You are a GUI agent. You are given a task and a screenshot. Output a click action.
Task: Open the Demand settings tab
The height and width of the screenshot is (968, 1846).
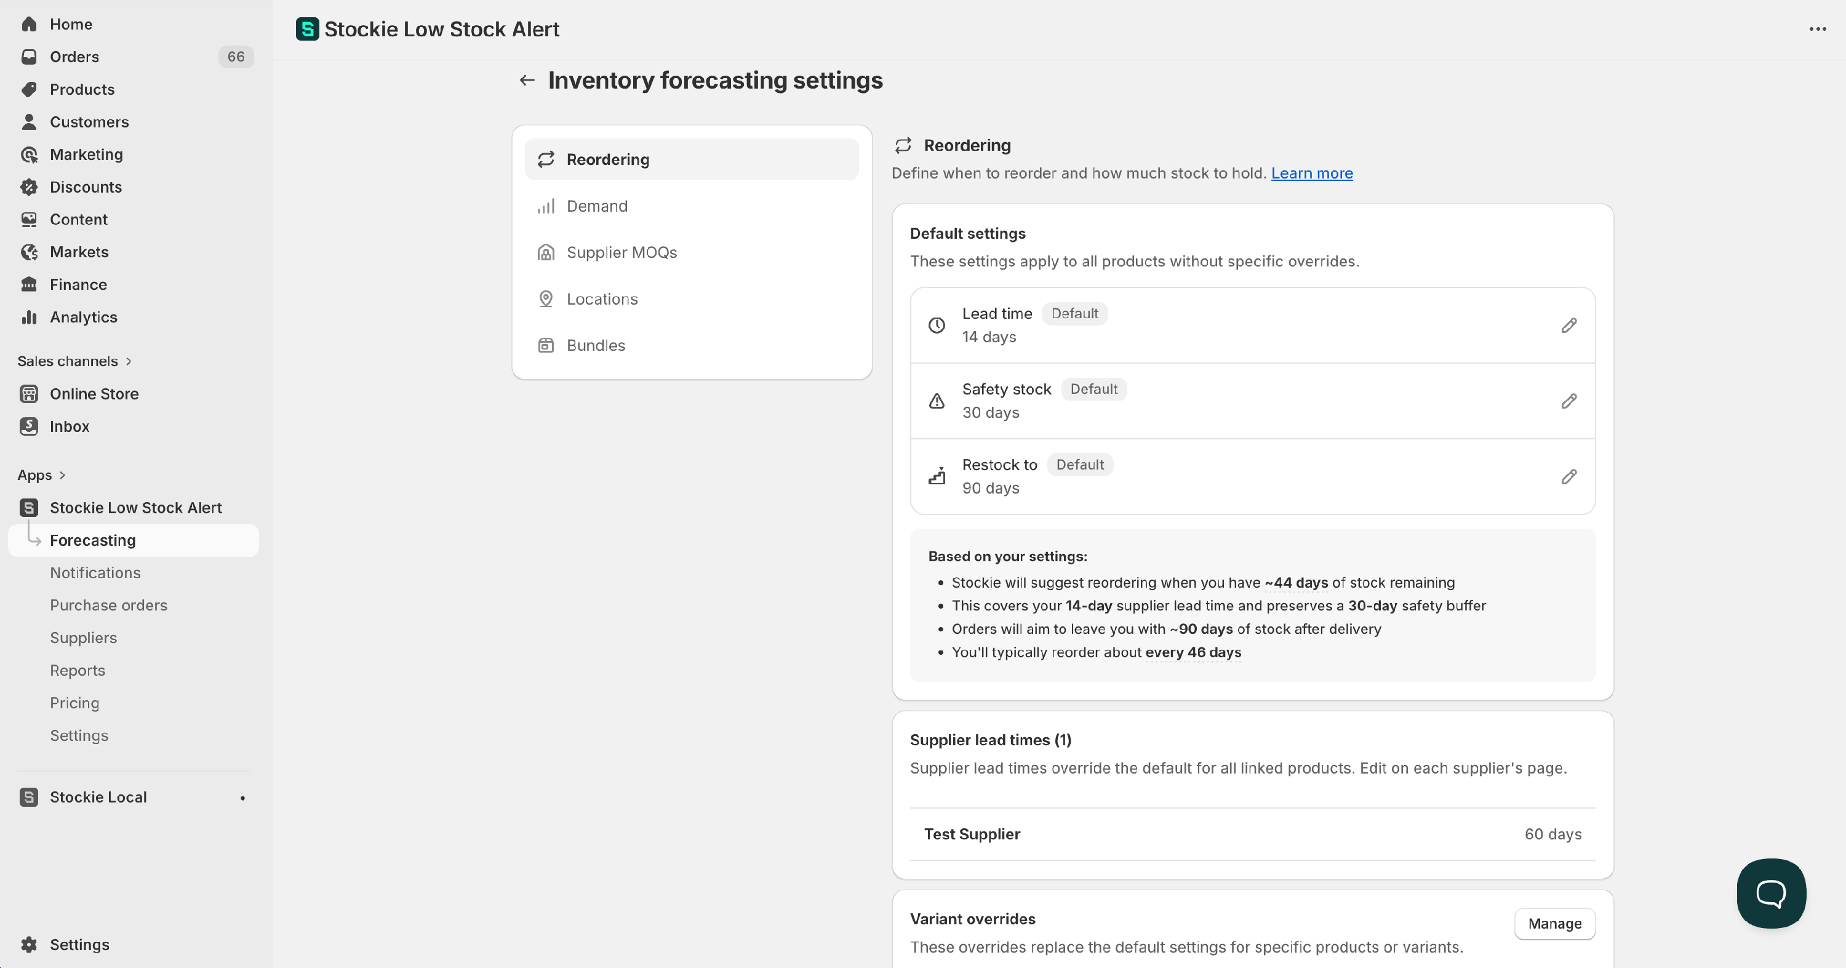[x=596, y=206]
